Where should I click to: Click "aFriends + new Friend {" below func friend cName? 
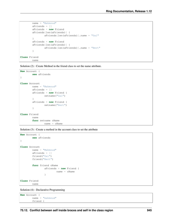(61, 168)
